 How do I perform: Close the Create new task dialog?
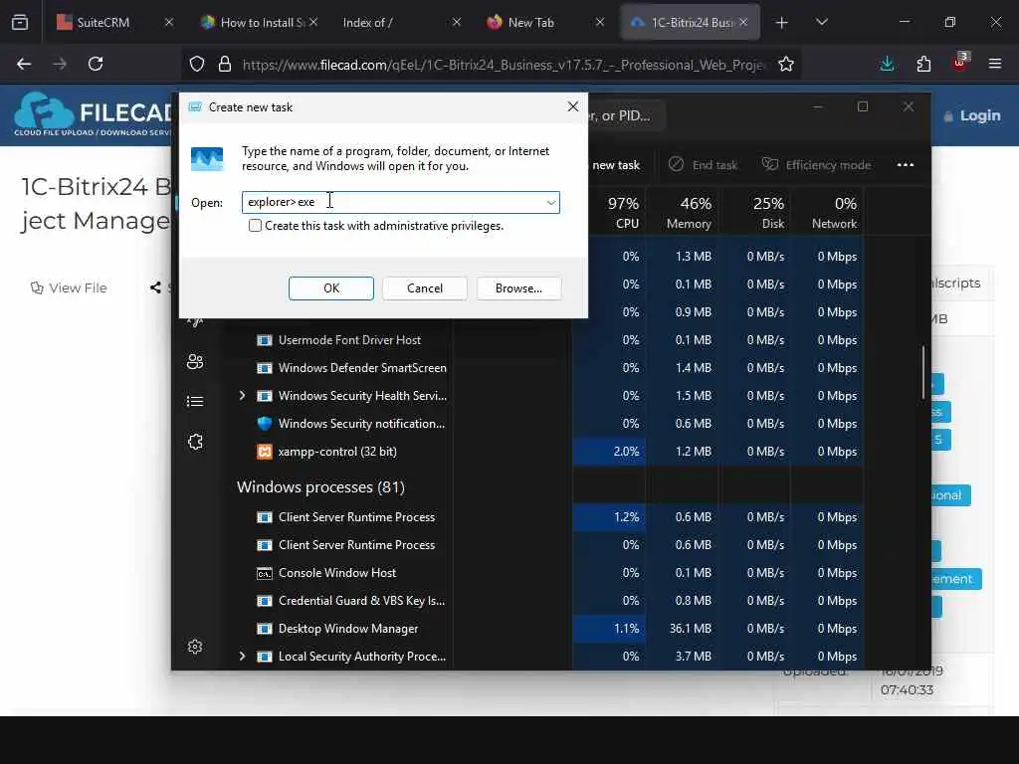click(x=572, y=106)
